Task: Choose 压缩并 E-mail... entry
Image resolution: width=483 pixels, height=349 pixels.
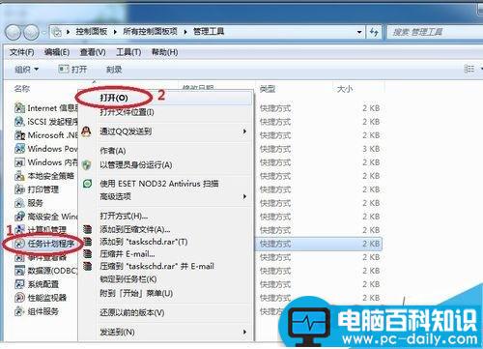Action: click(x=128, y=254)
